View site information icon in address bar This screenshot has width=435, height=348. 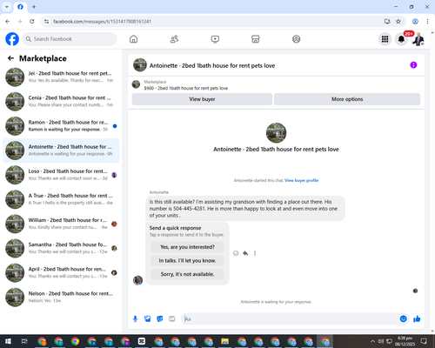[46, 22]
